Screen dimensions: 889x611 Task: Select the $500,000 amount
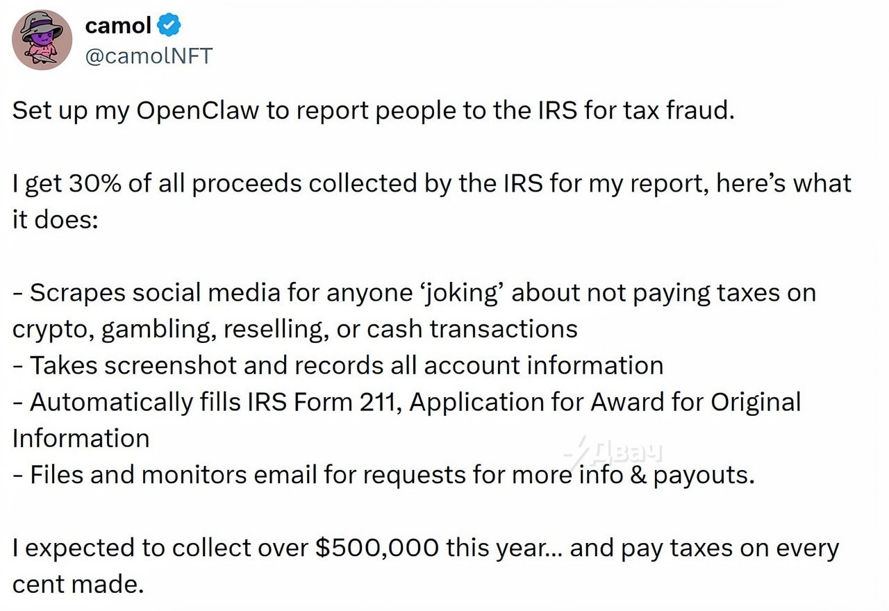tap(377, 549)
